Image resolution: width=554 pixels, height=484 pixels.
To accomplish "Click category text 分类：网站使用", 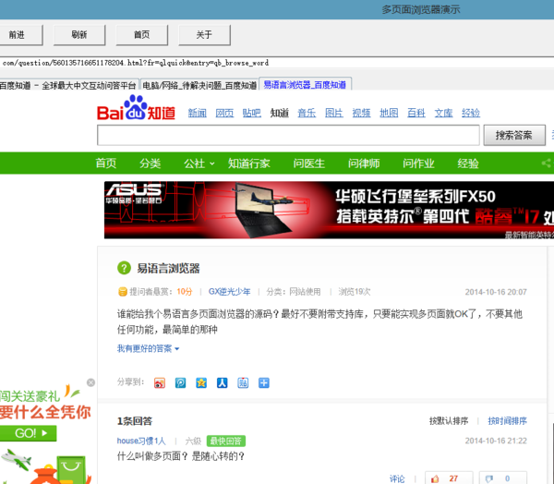I will click(294, 292).
